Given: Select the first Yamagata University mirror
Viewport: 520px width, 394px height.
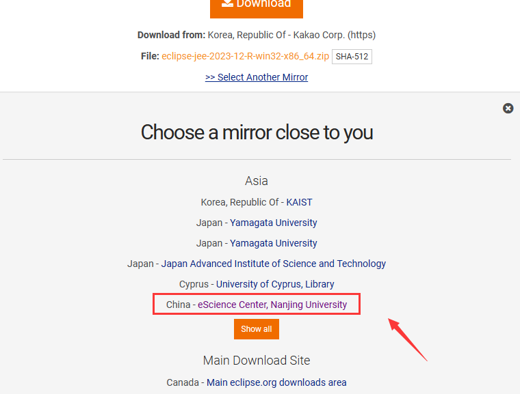Looking at the screenshot, I should click(273, 223).
